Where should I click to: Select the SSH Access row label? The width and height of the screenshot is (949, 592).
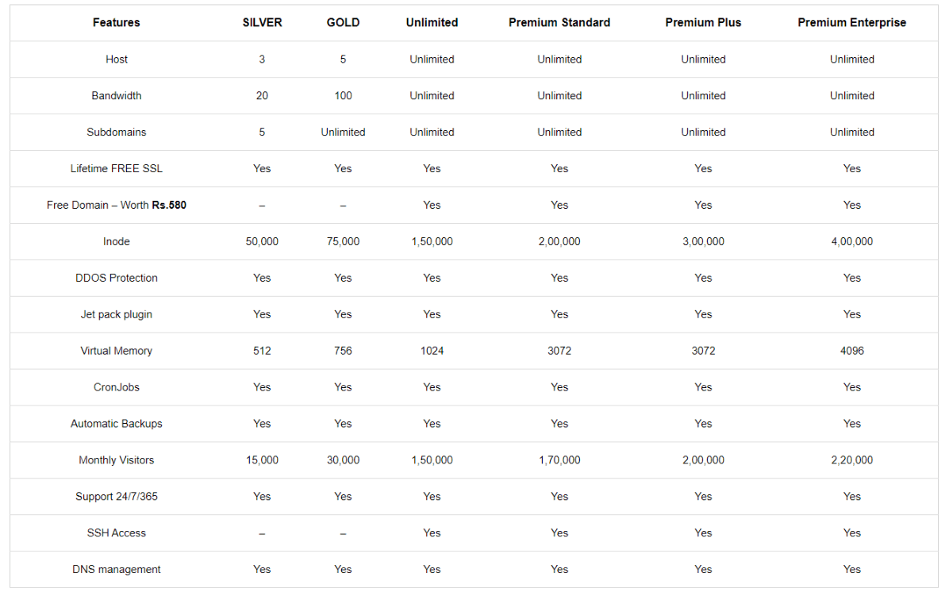pyautogui.click(x=116, y=532)
